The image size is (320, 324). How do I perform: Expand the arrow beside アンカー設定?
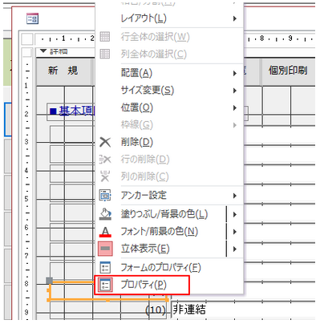(234, 196)
